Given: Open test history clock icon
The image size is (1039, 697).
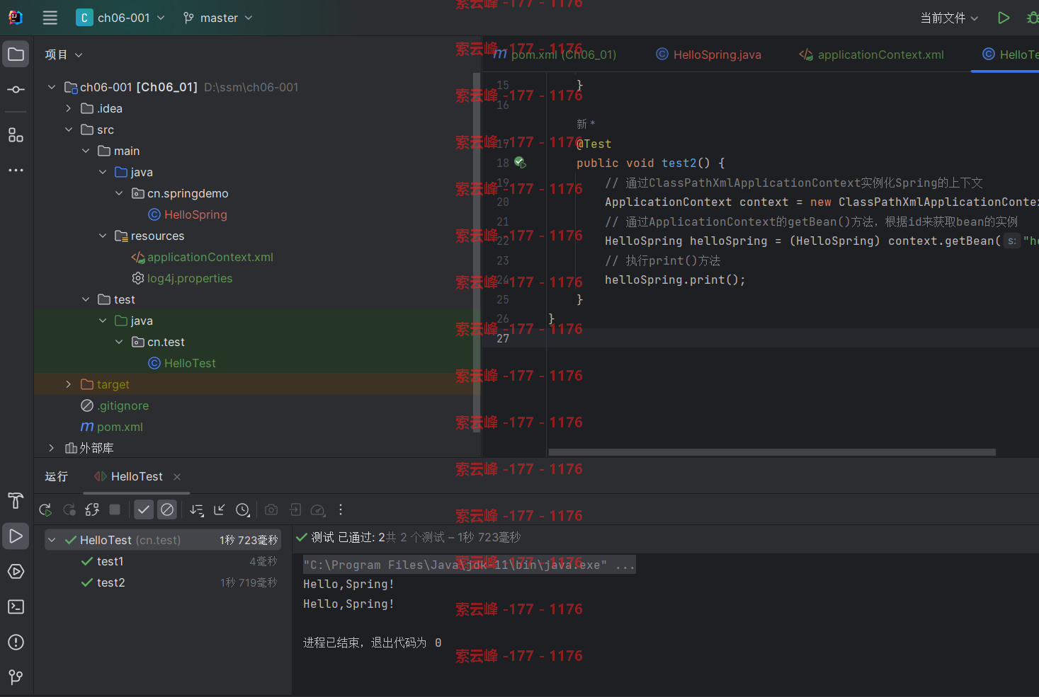Looking at the screenshot, I should point(243,509).
